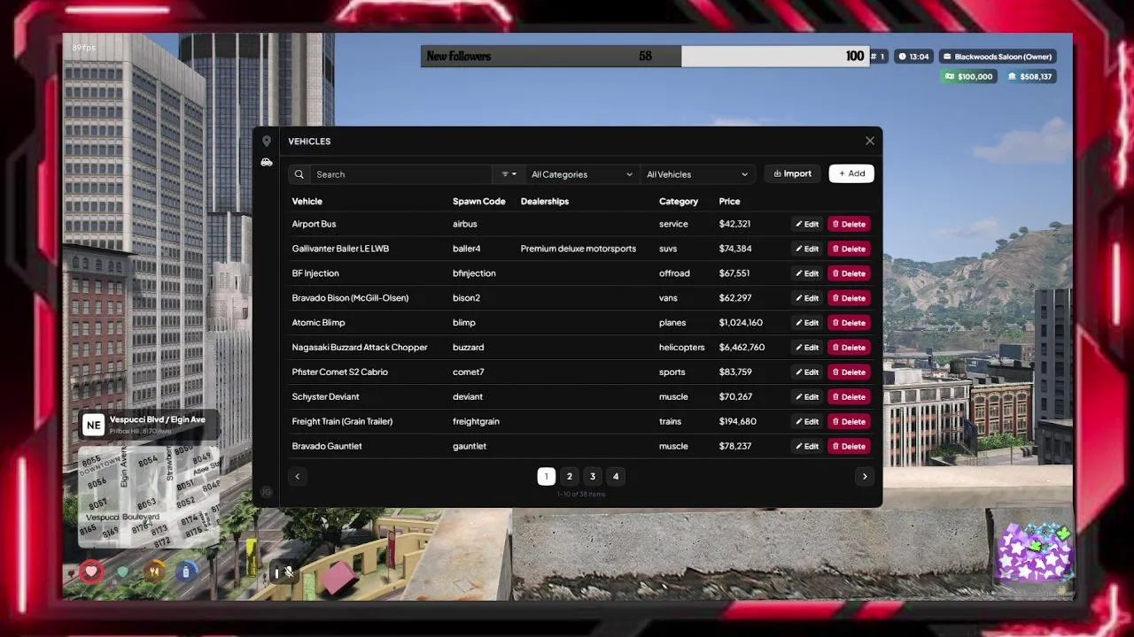This screenshot has height=637, width=1134.
Task: Click the New Followers progress bar
Action: coord(644,56)
